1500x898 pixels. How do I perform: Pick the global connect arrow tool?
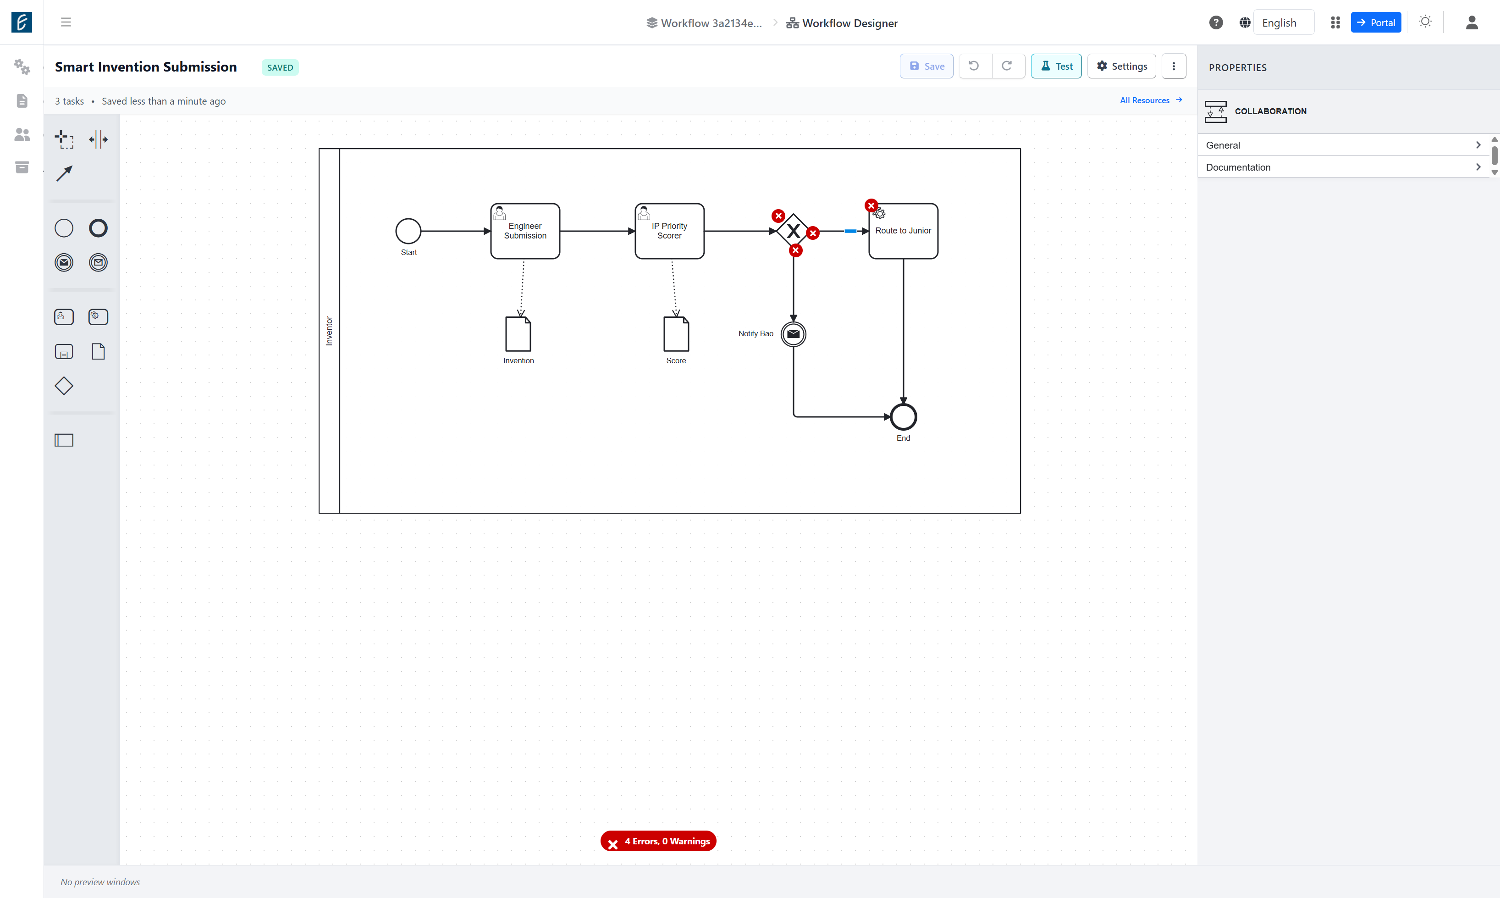click(x=64, y=174)
